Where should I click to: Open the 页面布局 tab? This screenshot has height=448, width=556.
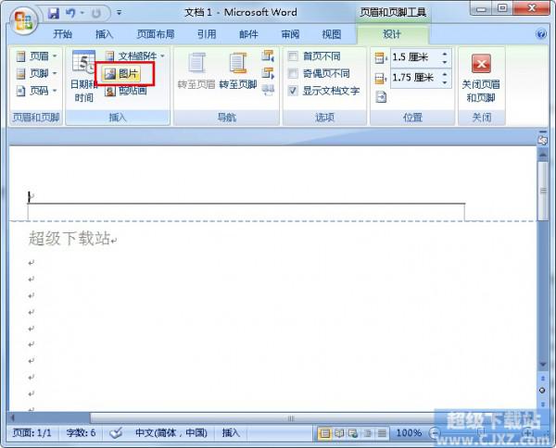coord(156,34)
